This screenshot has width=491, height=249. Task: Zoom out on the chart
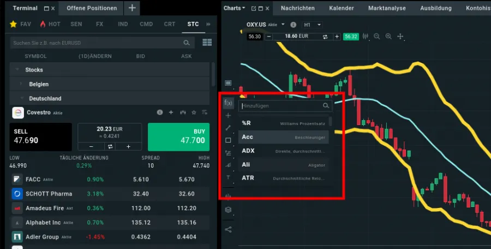click(376, 37)
